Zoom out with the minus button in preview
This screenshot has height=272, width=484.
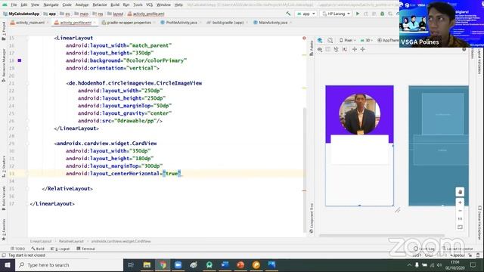point(460,211)
